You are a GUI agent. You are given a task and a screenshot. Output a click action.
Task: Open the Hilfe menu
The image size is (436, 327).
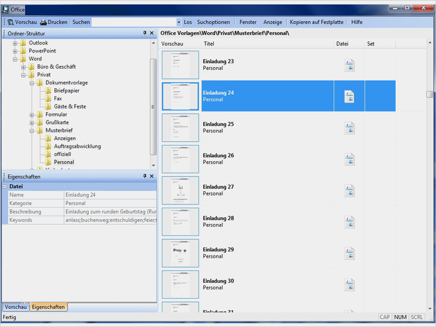pyautogui.click(x=357, y=22)
